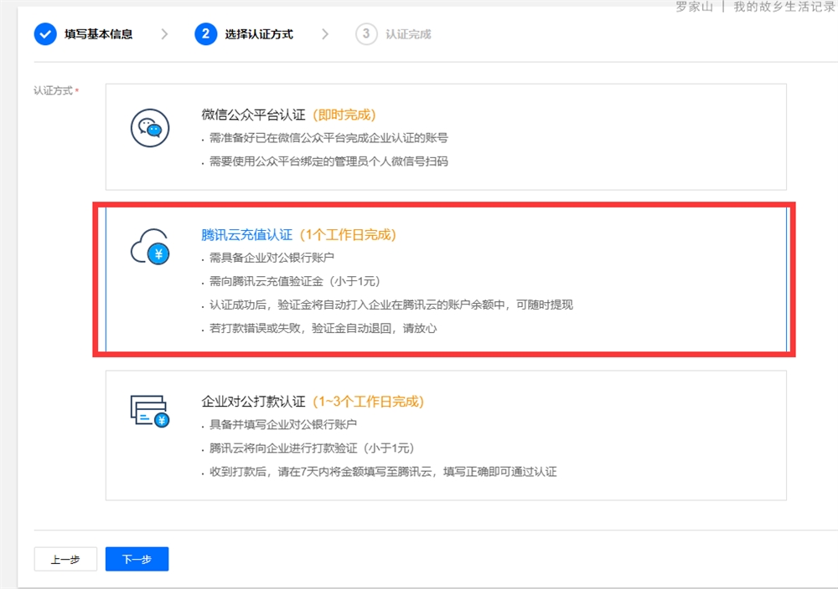
Task: Click the step 2 number circle
Action: point(205,34)
